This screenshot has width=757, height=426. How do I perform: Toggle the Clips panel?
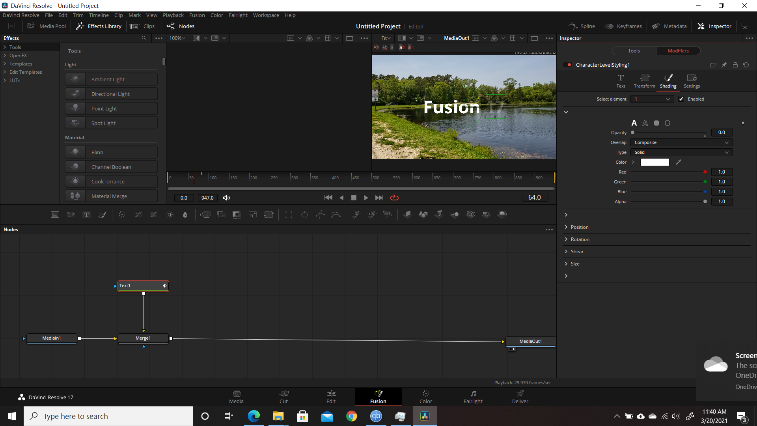coord(142,26)
